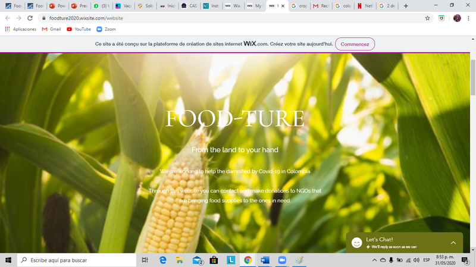476x267 pixels.
Task: View site info via the padlock icon
Action: [x=43, y=18]
